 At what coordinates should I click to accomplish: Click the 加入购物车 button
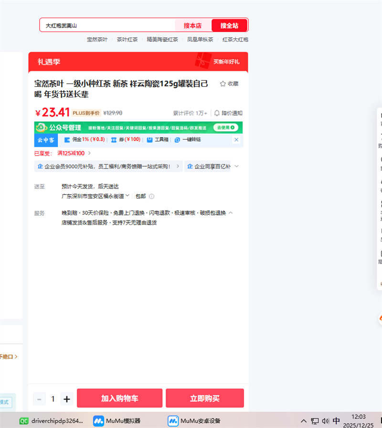pos(119,398)
